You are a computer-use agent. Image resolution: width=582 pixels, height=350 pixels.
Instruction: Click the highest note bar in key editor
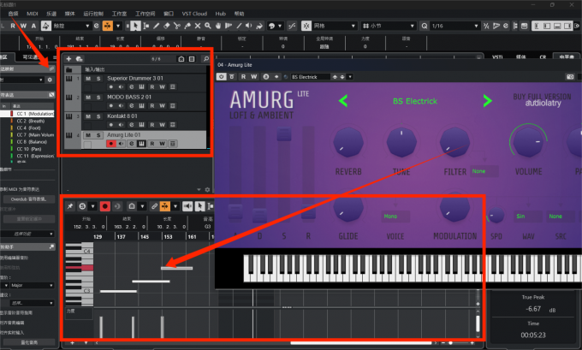click(176, 268)
